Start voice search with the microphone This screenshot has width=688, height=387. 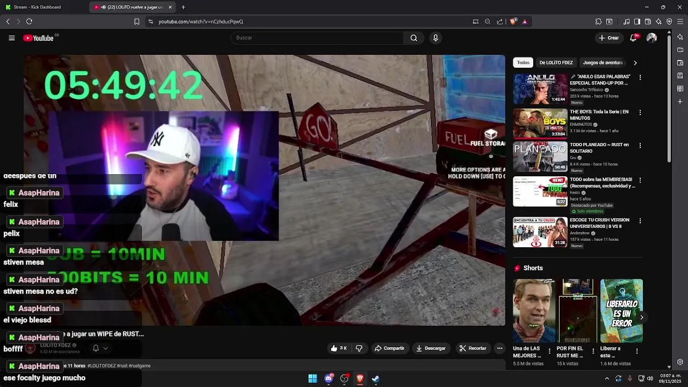(x=435, y=38)
